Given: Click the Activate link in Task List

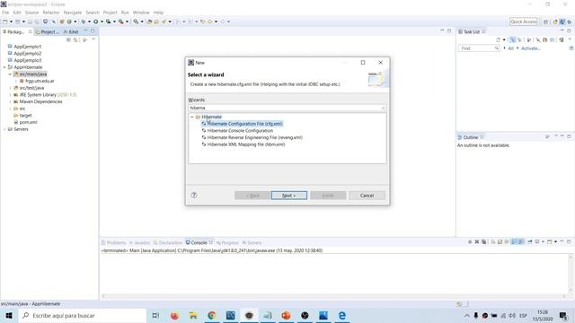Looking at the screenshot, I should click(x=531, y=48).
